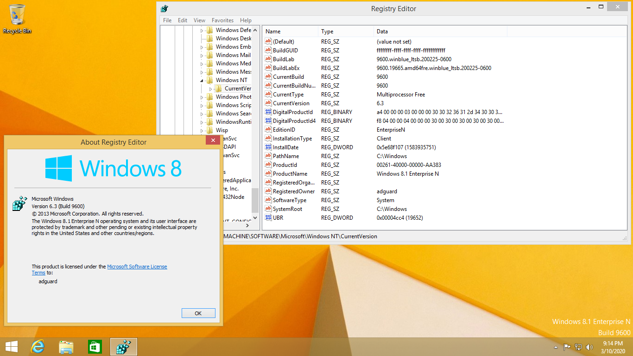Click the DigitalProductId4 binary value icon
The height and width of the screenshot is (356, 633).
tap(268, 121)
